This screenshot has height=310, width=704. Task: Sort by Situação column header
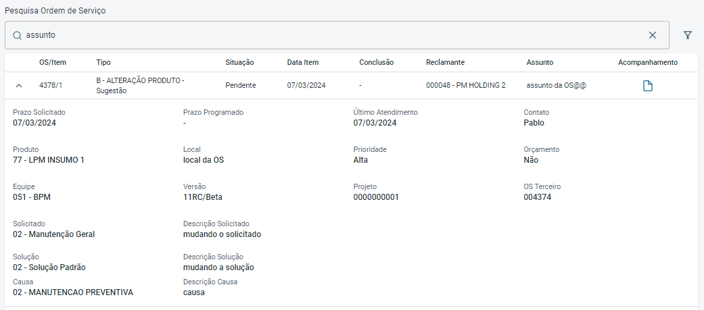(x=239, y=62)
